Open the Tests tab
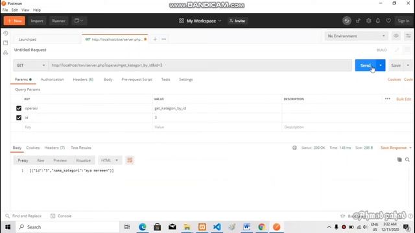Viewport: 415px width, 233px height. pyautogui.click(x=166, y=79)
